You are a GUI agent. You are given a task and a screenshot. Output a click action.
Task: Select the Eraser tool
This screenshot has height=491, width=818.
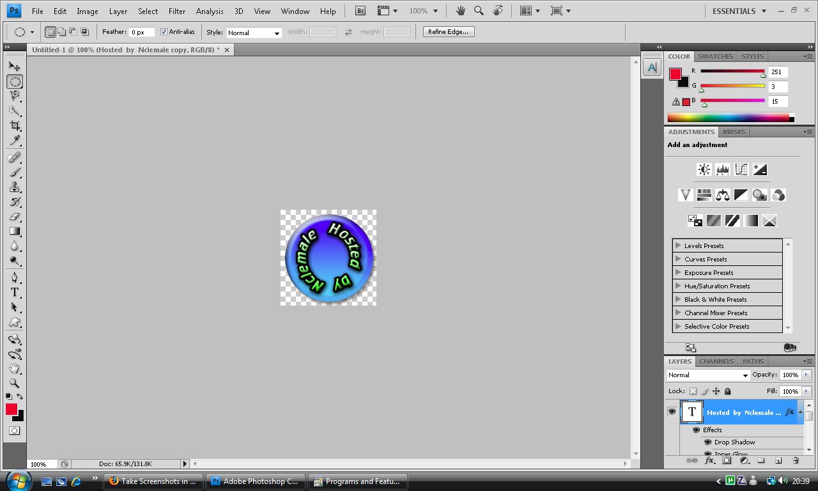pos(15,217)
